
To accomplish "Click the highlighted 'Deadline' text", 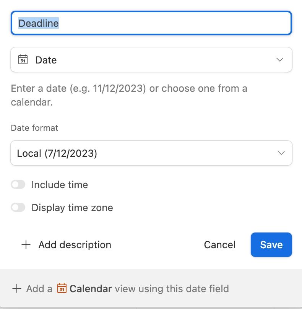I will pos(39,23).
